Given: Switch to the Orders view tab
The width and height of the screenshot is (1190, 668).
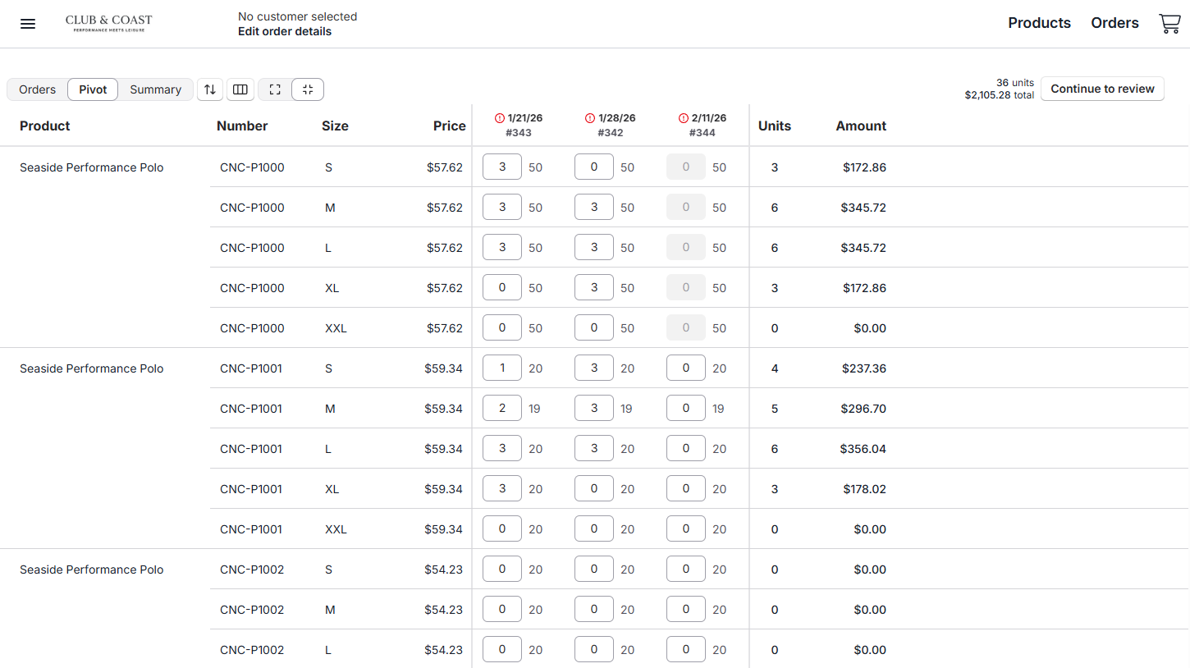Looking at the screenshot, I should pos(38,89).
